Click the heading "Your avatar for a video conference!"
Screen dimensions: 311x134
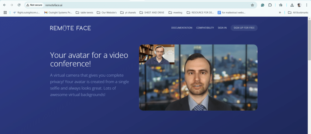(89, 60)
